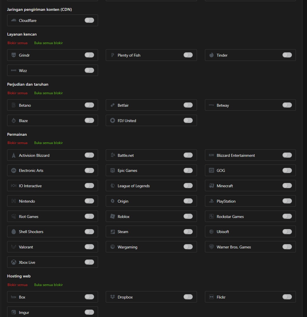Click the Betfair logo icon
Screen dimensions: 307x317
tap(112, 105)
